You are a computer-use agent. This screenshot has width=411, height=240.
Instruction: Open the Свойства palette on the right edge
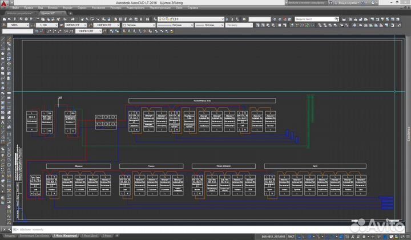click(x=408, y=137)
